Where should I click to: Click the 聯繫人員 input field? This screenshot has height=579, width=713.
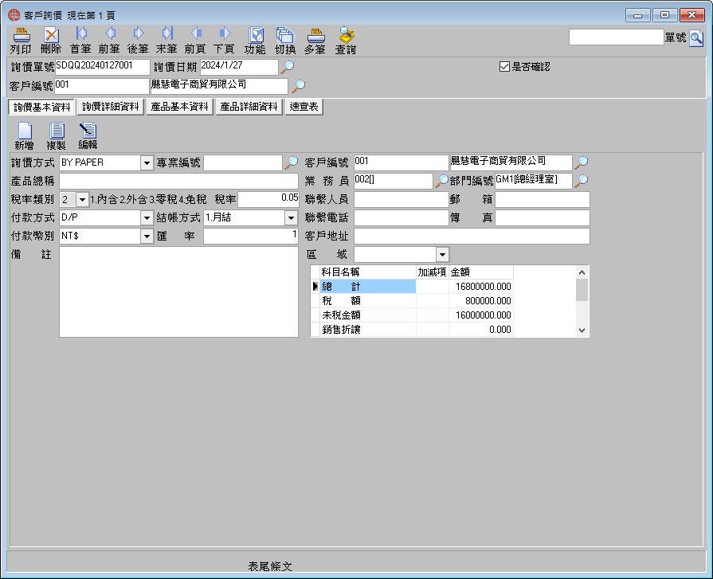402,200
